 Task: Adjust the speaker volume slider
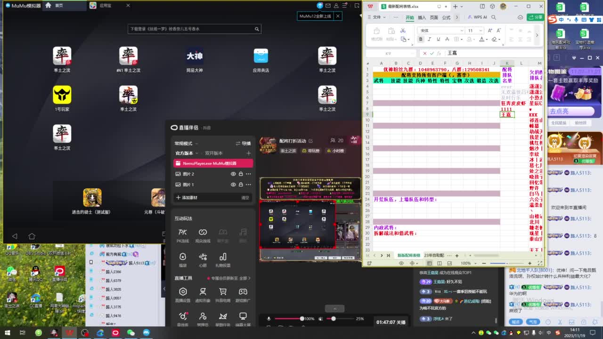tap(339, 319)
